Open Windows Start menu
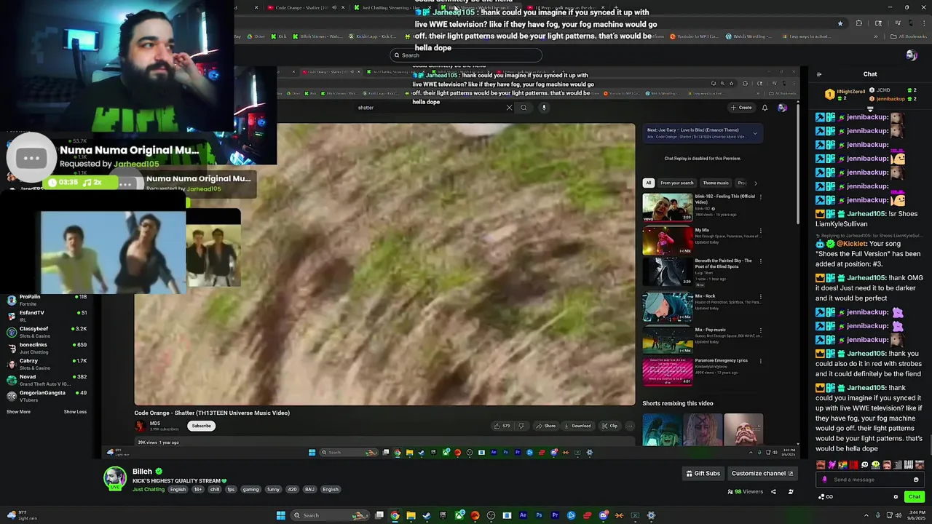Screen dimensions: 932x524 tap(280, 515)
